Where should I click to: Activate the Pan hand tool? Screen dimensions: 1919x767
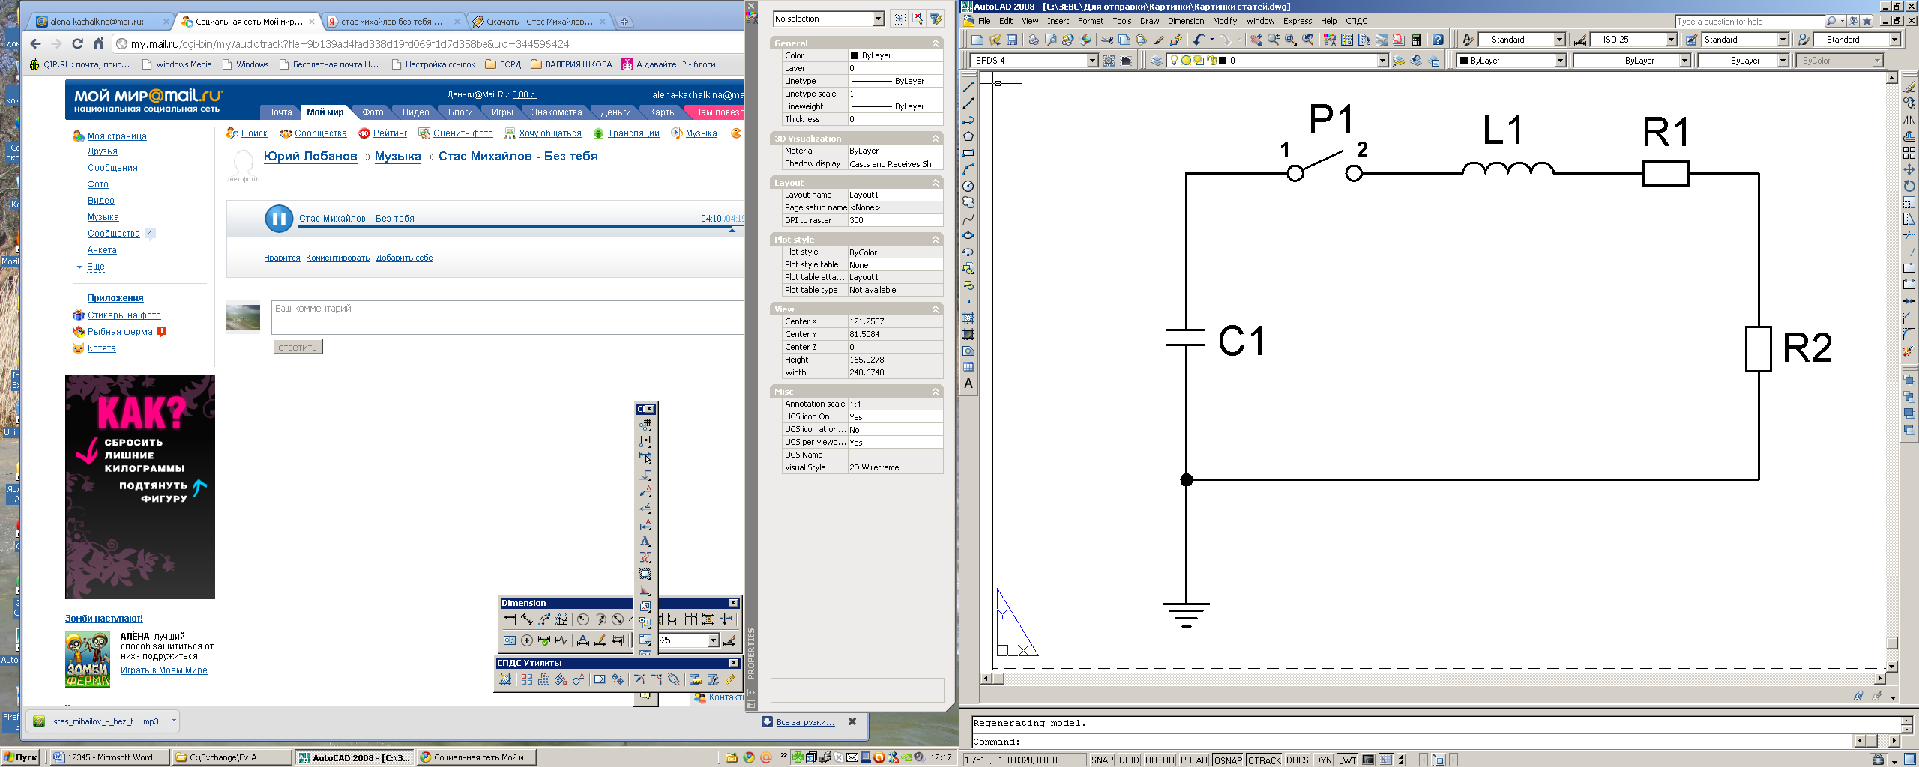pos(1256,40)
